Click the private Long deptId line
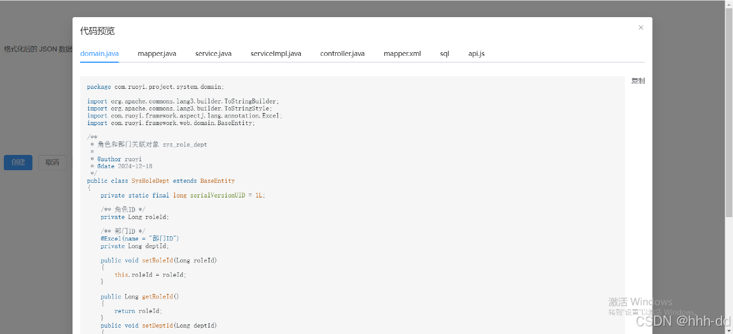 tap(135, 246)
